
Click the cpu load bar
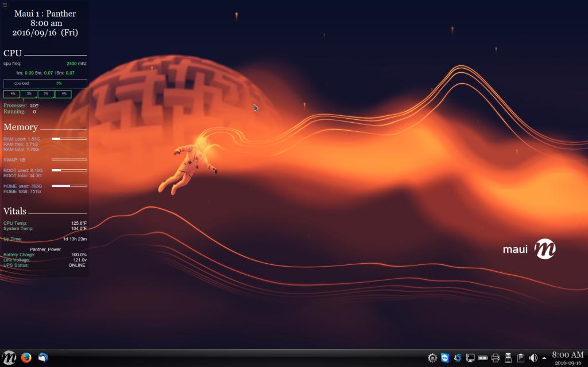click(x=45, y=84)
